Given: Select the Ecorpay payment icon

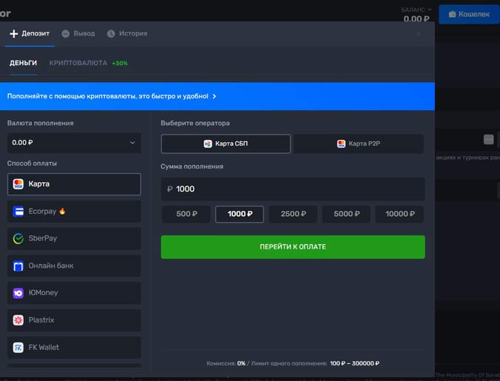Looking at the screenshot, I should click(18, 212).
